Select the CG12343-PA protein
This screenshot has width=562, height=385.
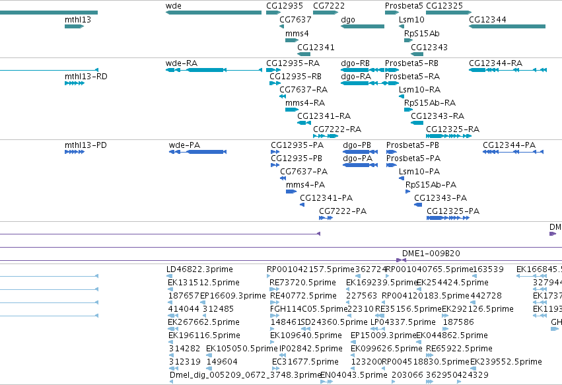point(418,205)
